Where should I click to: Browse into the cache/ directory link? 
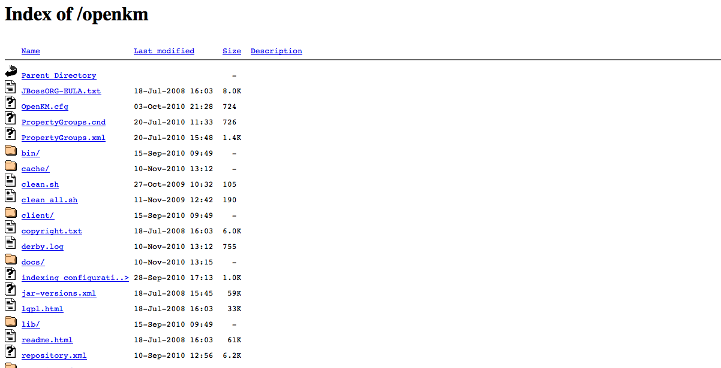[x=35, y=169]
